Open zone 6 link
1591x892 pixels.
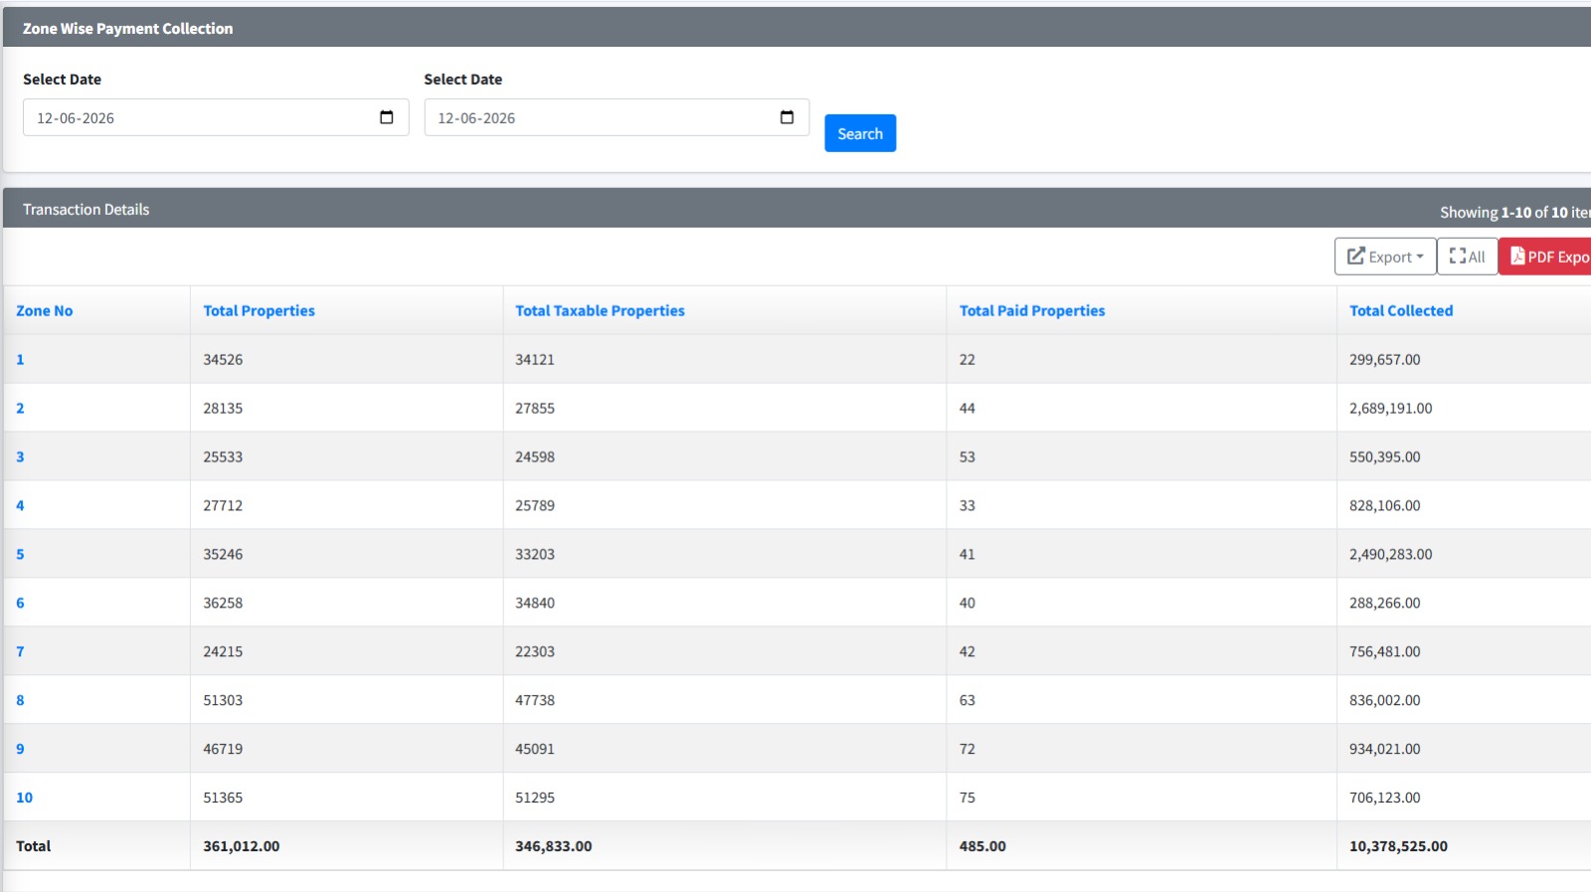coord(20,603)
